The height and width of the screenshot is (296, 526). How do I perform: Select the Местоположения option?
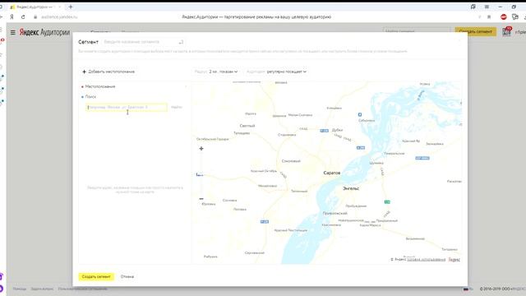click(99, 86)
